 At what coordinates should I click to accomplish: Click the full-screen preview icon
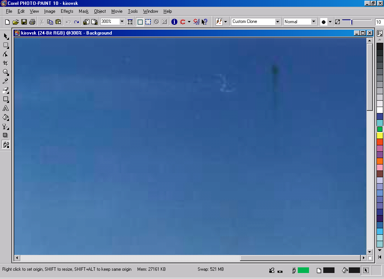130,22
